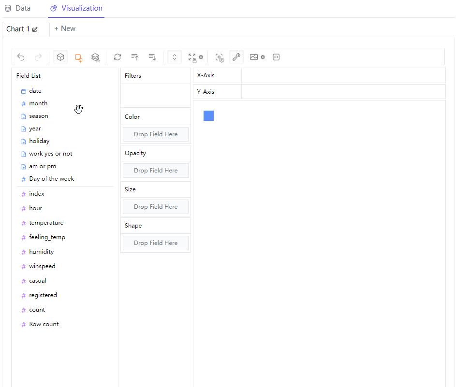Click the export code brackets icon
Image resolution: width=456 pixels, height=387 pixels.
(276, 57)
